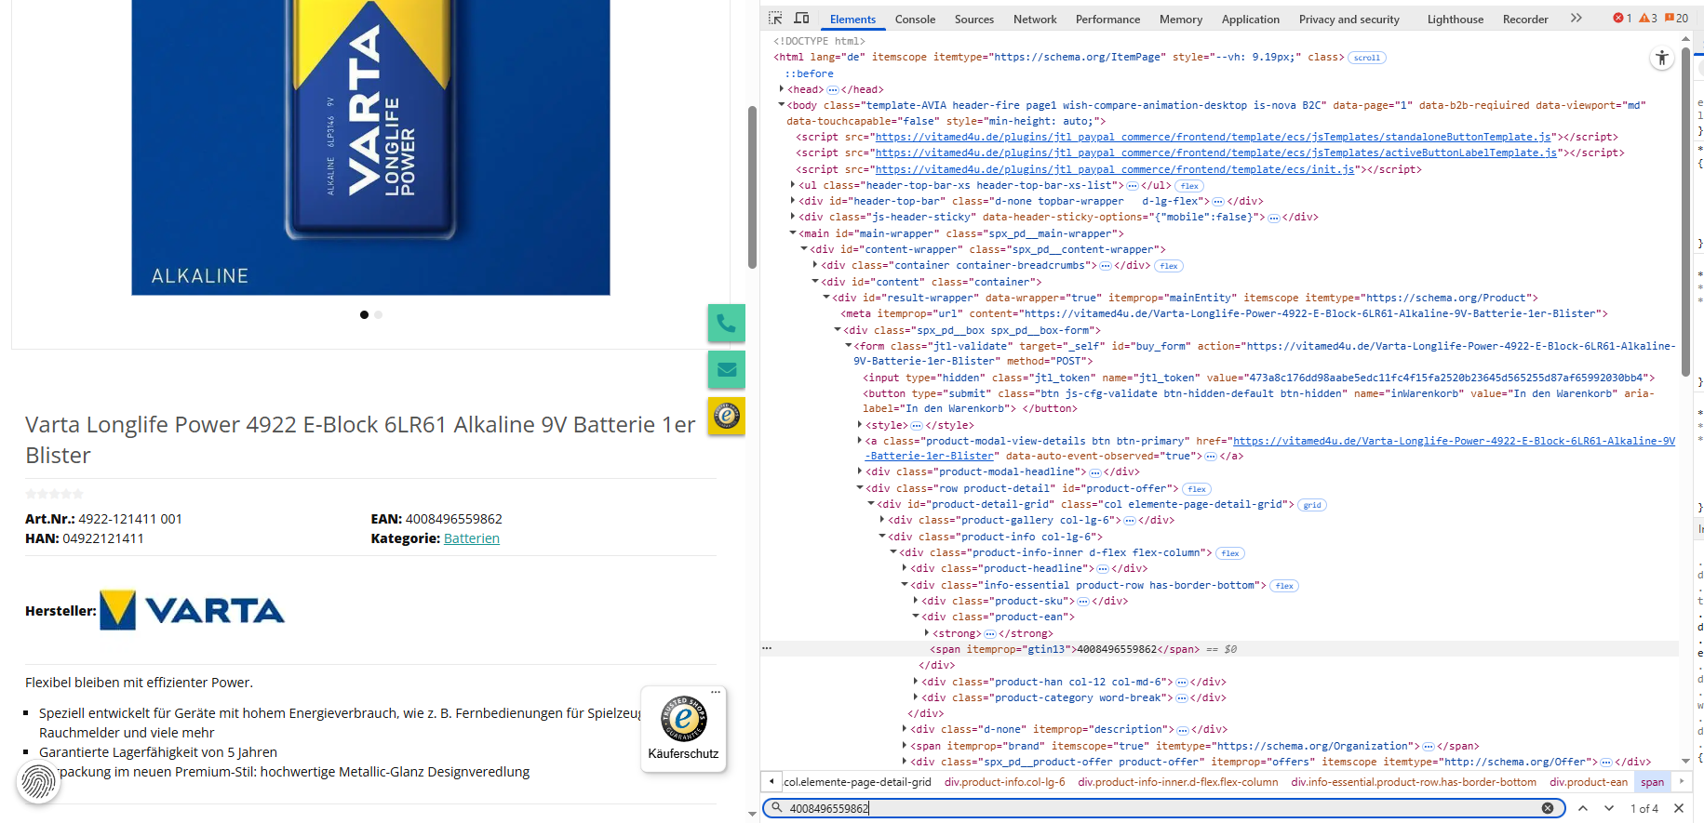Expand the header-top-bar div node
This screenshot has height=823, width=1704.
point(793,201)
